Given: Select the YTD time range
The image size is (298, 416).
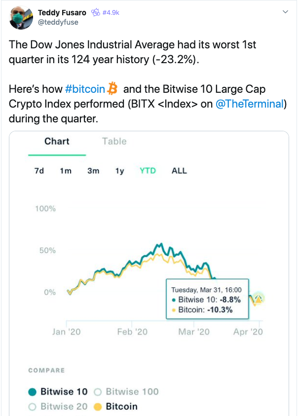Looking at the screenshot, I should pos(148,171).
